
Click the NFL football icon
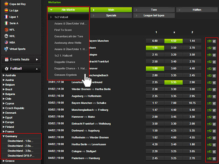(x=6, y=30)
